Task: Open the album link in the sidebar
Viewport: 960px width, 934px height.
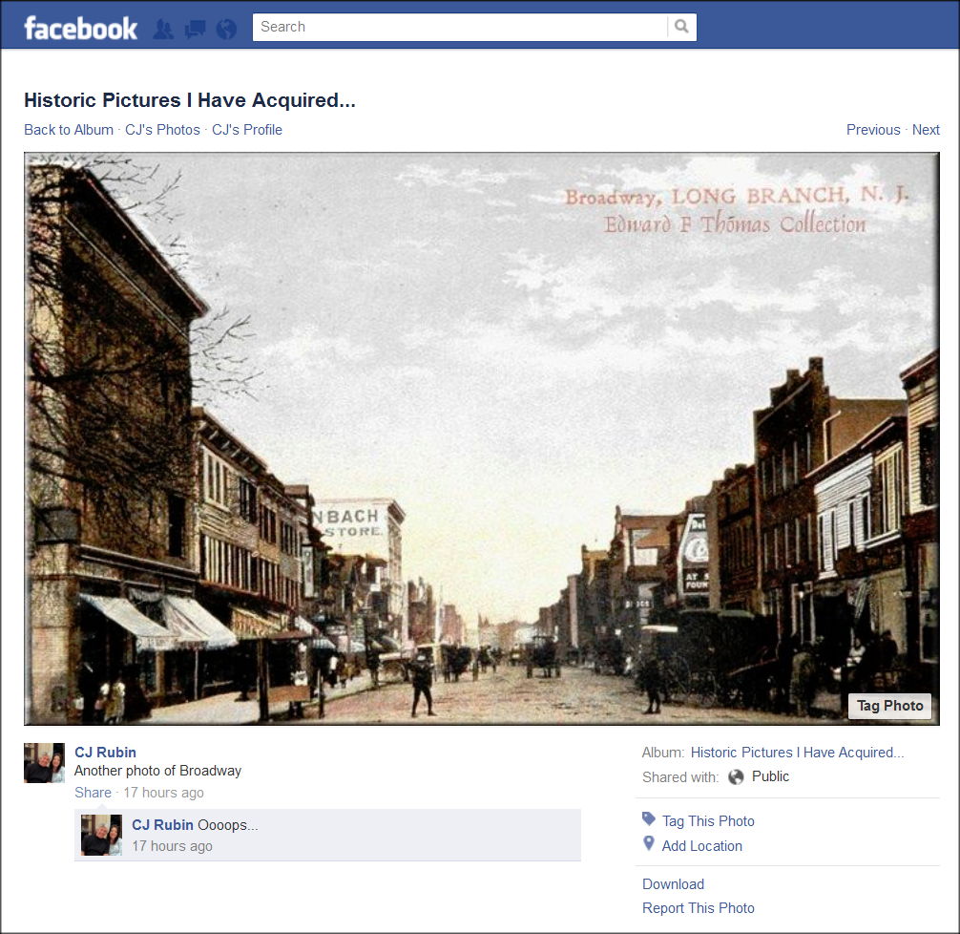Action: 797,753
